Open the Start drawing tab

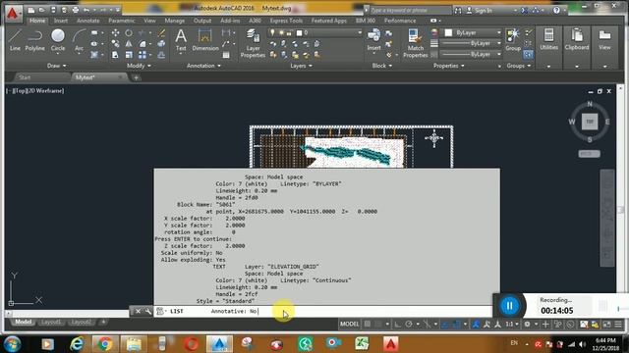pos(25,77)
